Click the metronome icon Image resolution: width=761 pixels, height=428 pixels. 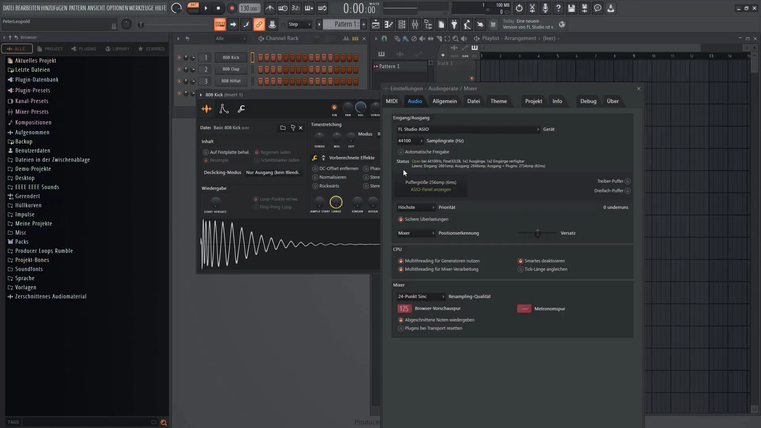[x=270, y=8]
